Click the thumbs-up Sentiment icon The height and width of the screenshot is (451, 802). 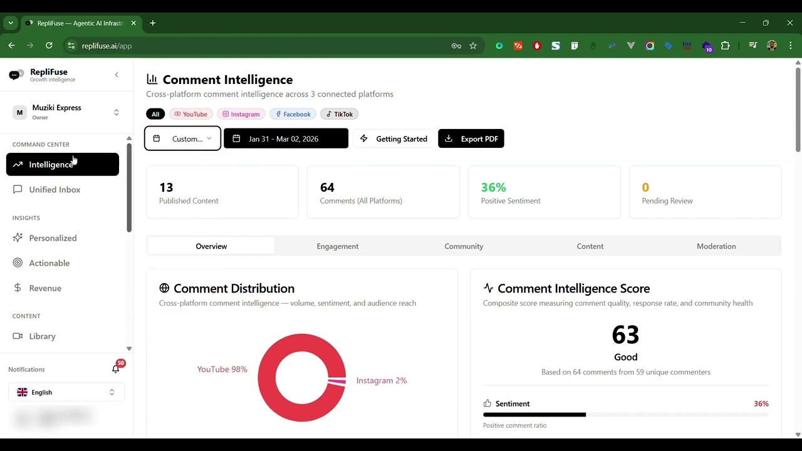pos(487,403)
